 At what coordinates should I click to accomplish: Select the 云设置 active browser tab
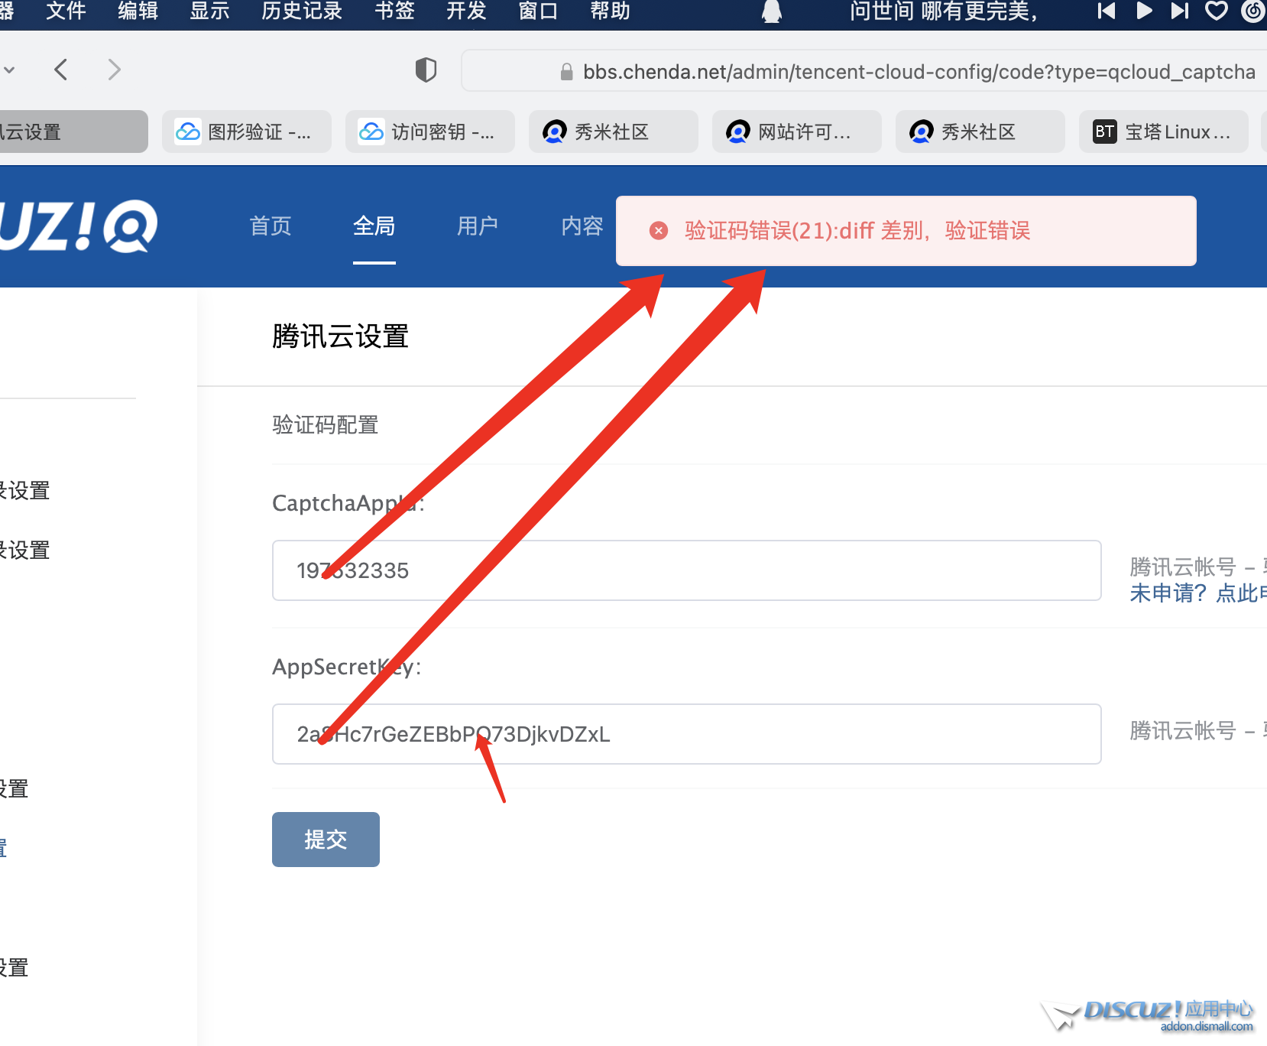pos(73,132)
